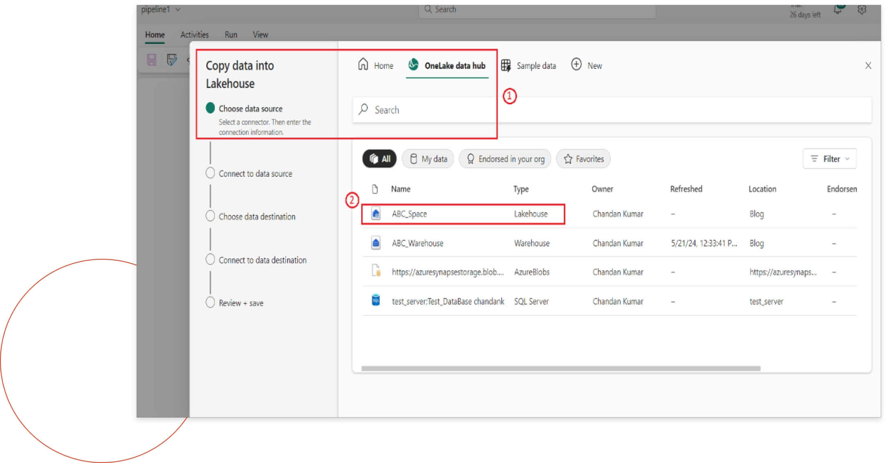The width and height of the screenshot is (889, 463).
Task: Select the ABC_Warehouse row name
Action: (x=418, y=243)
